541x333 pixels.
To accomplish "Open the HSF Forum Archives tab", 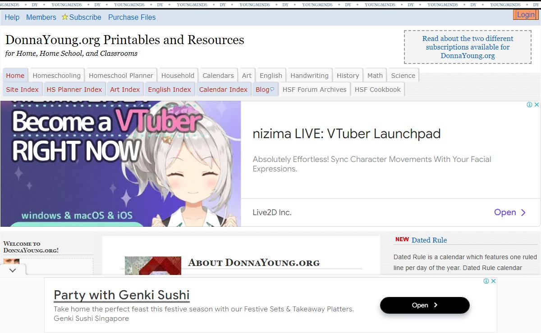I will click(x=315, y=90).
